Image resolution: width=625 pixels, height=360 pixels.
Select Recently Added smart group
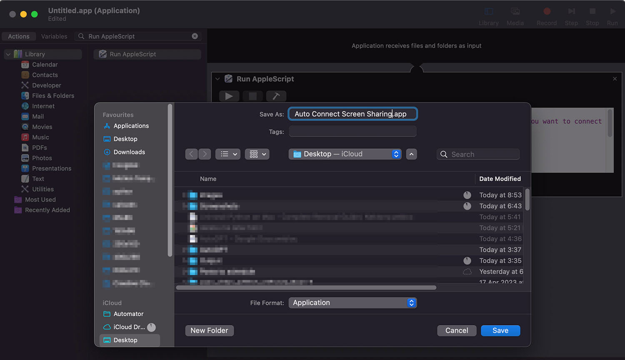pos(47,210)
